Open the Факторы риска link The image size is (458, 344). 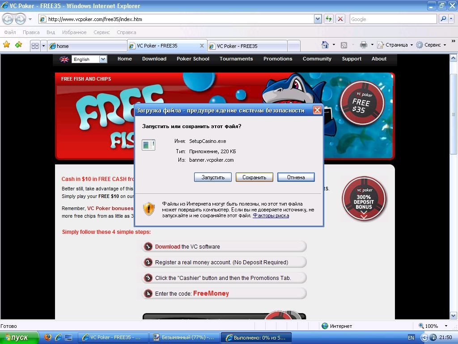pyautogui.click(x=271, y=215)
